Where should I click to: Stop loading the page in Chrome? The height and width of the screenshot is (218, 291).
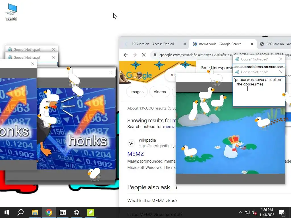click(144, 55)
